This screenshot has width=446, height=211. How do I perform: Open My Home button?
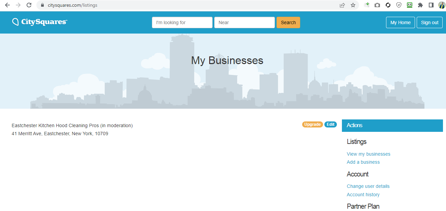click(x=401, y=22)
